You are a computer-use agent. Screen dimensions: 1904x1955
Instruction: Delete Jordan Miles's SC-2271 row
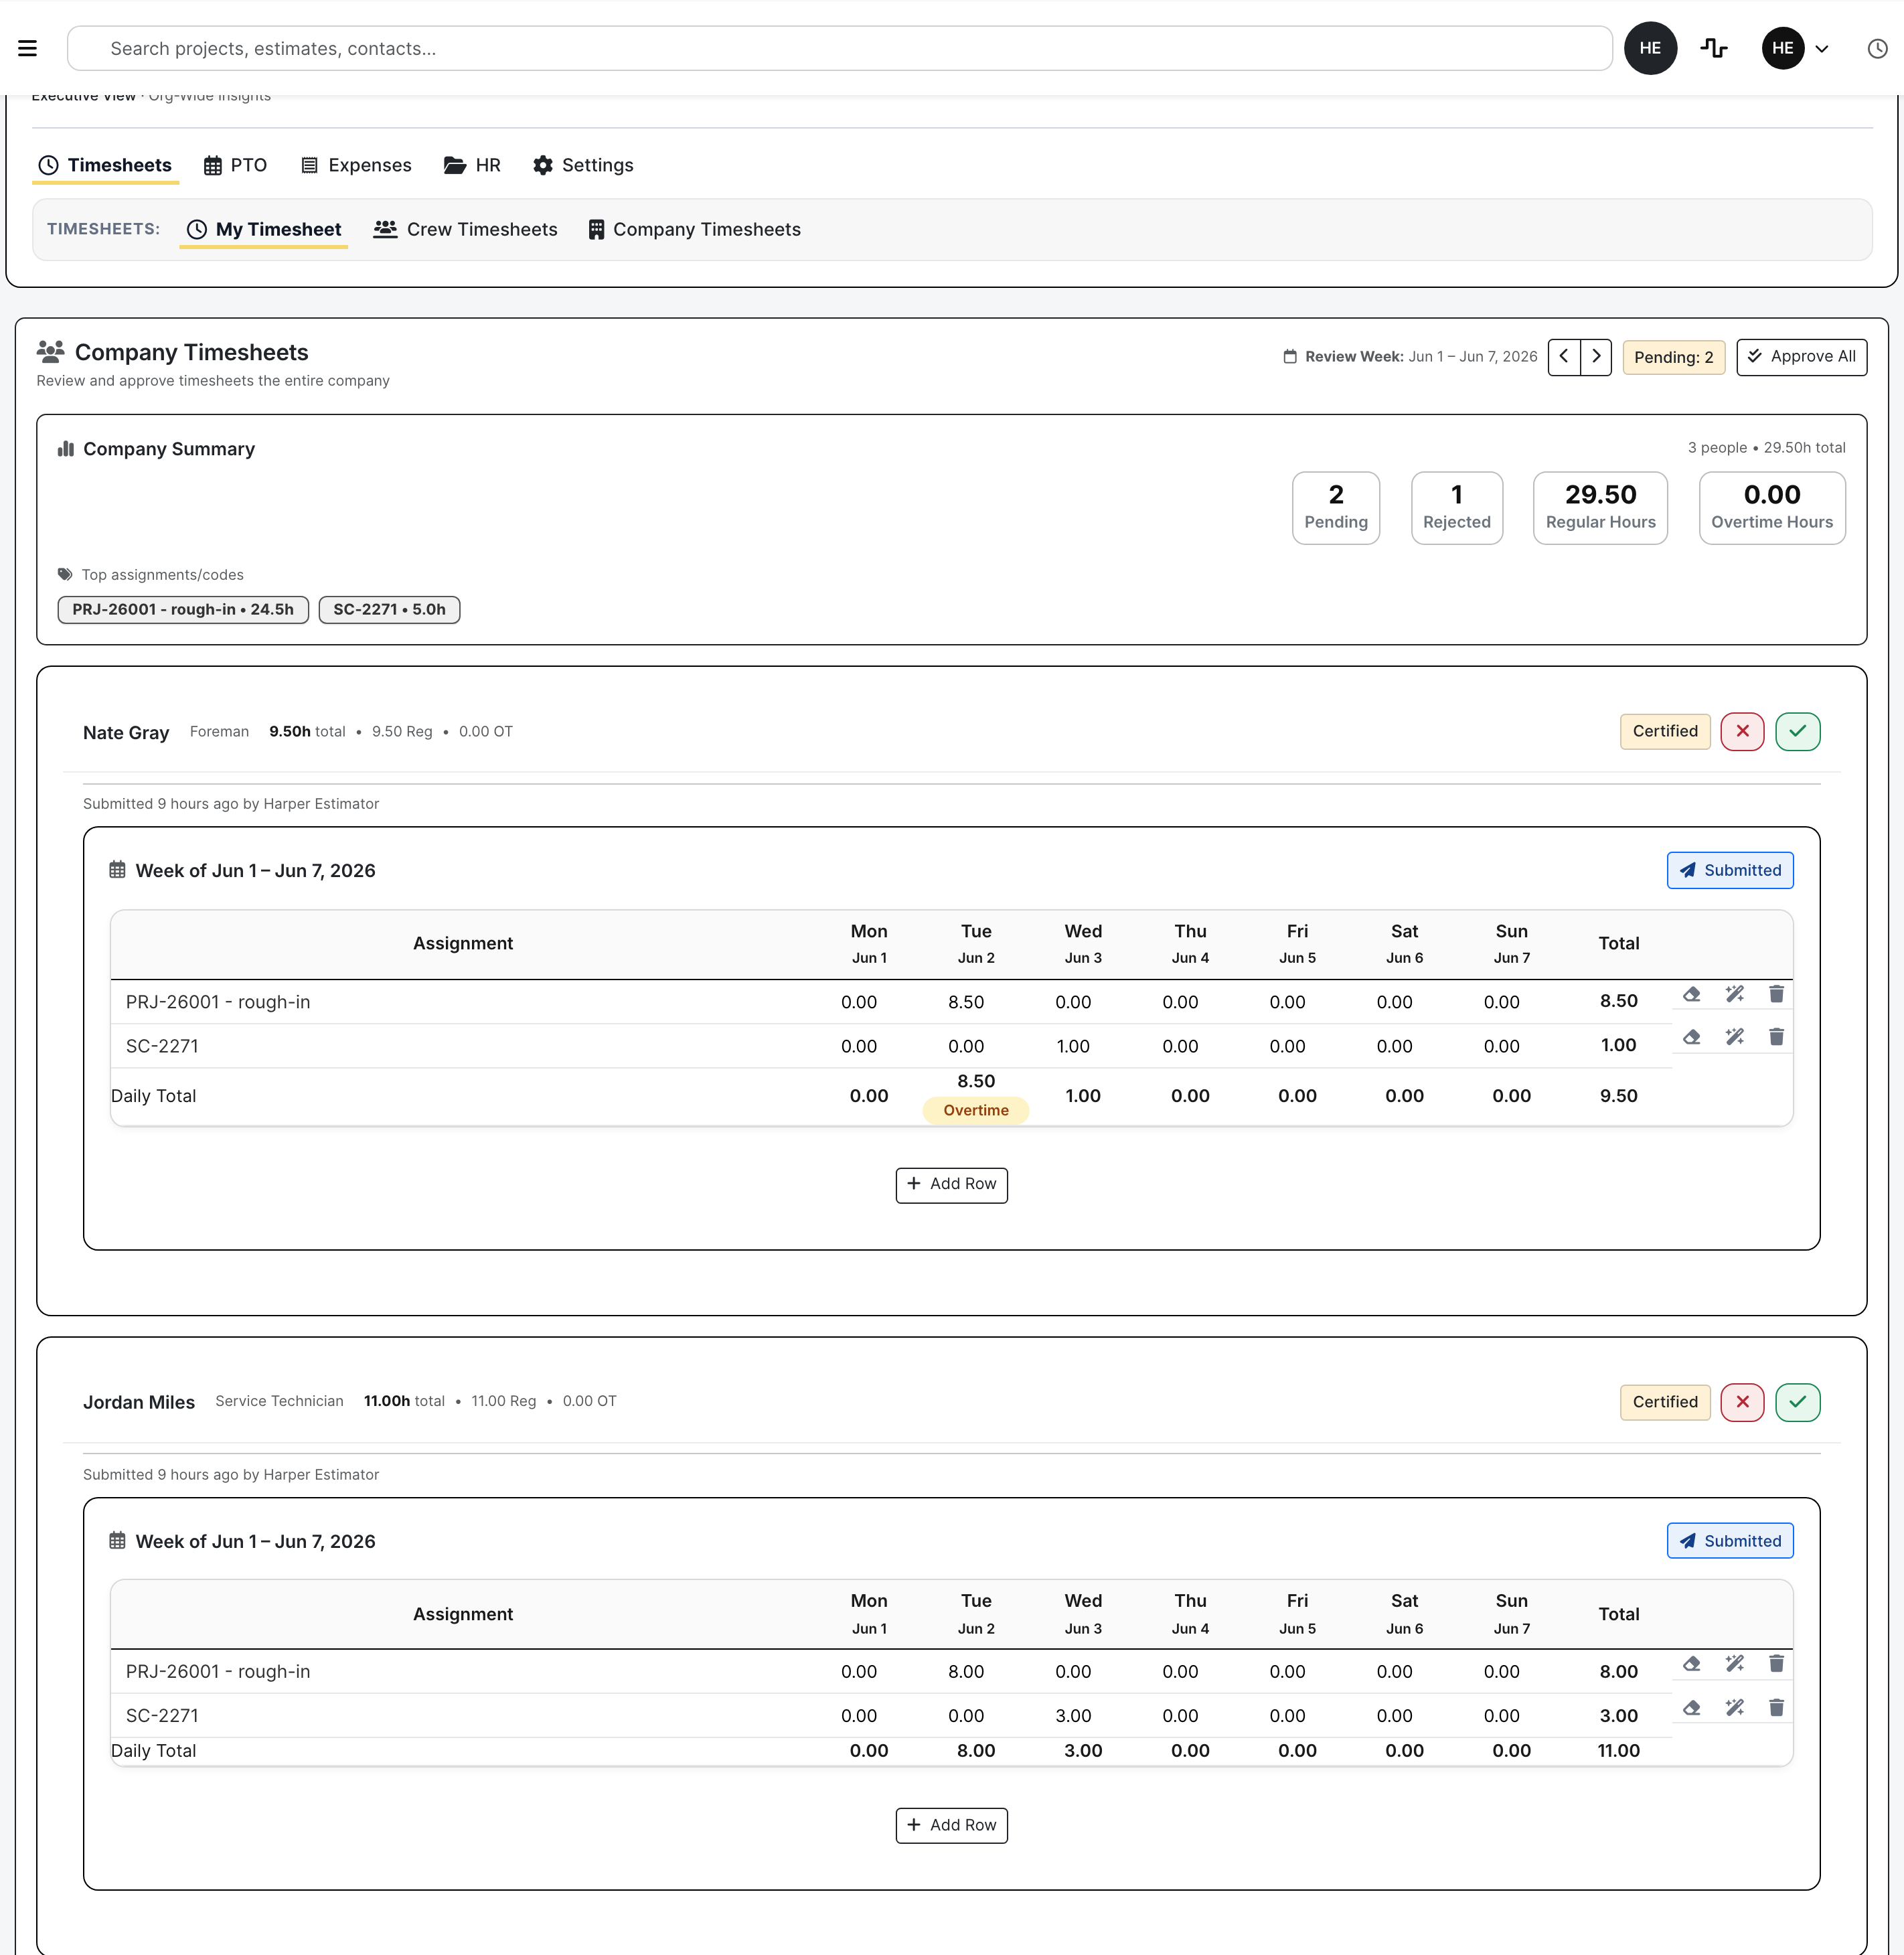click(x=1776, y=1708)
